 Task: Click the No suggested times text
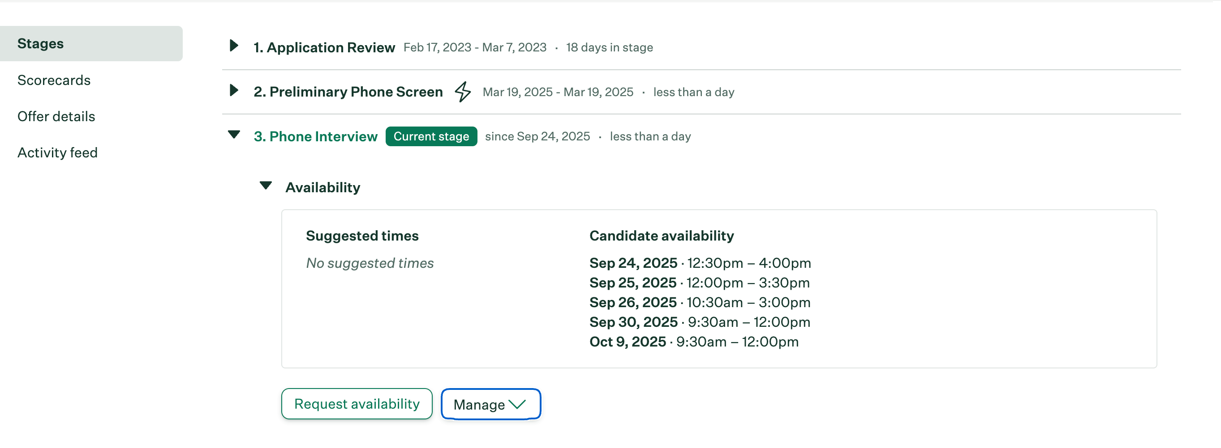pyautogui.click(x=370, y=263)
